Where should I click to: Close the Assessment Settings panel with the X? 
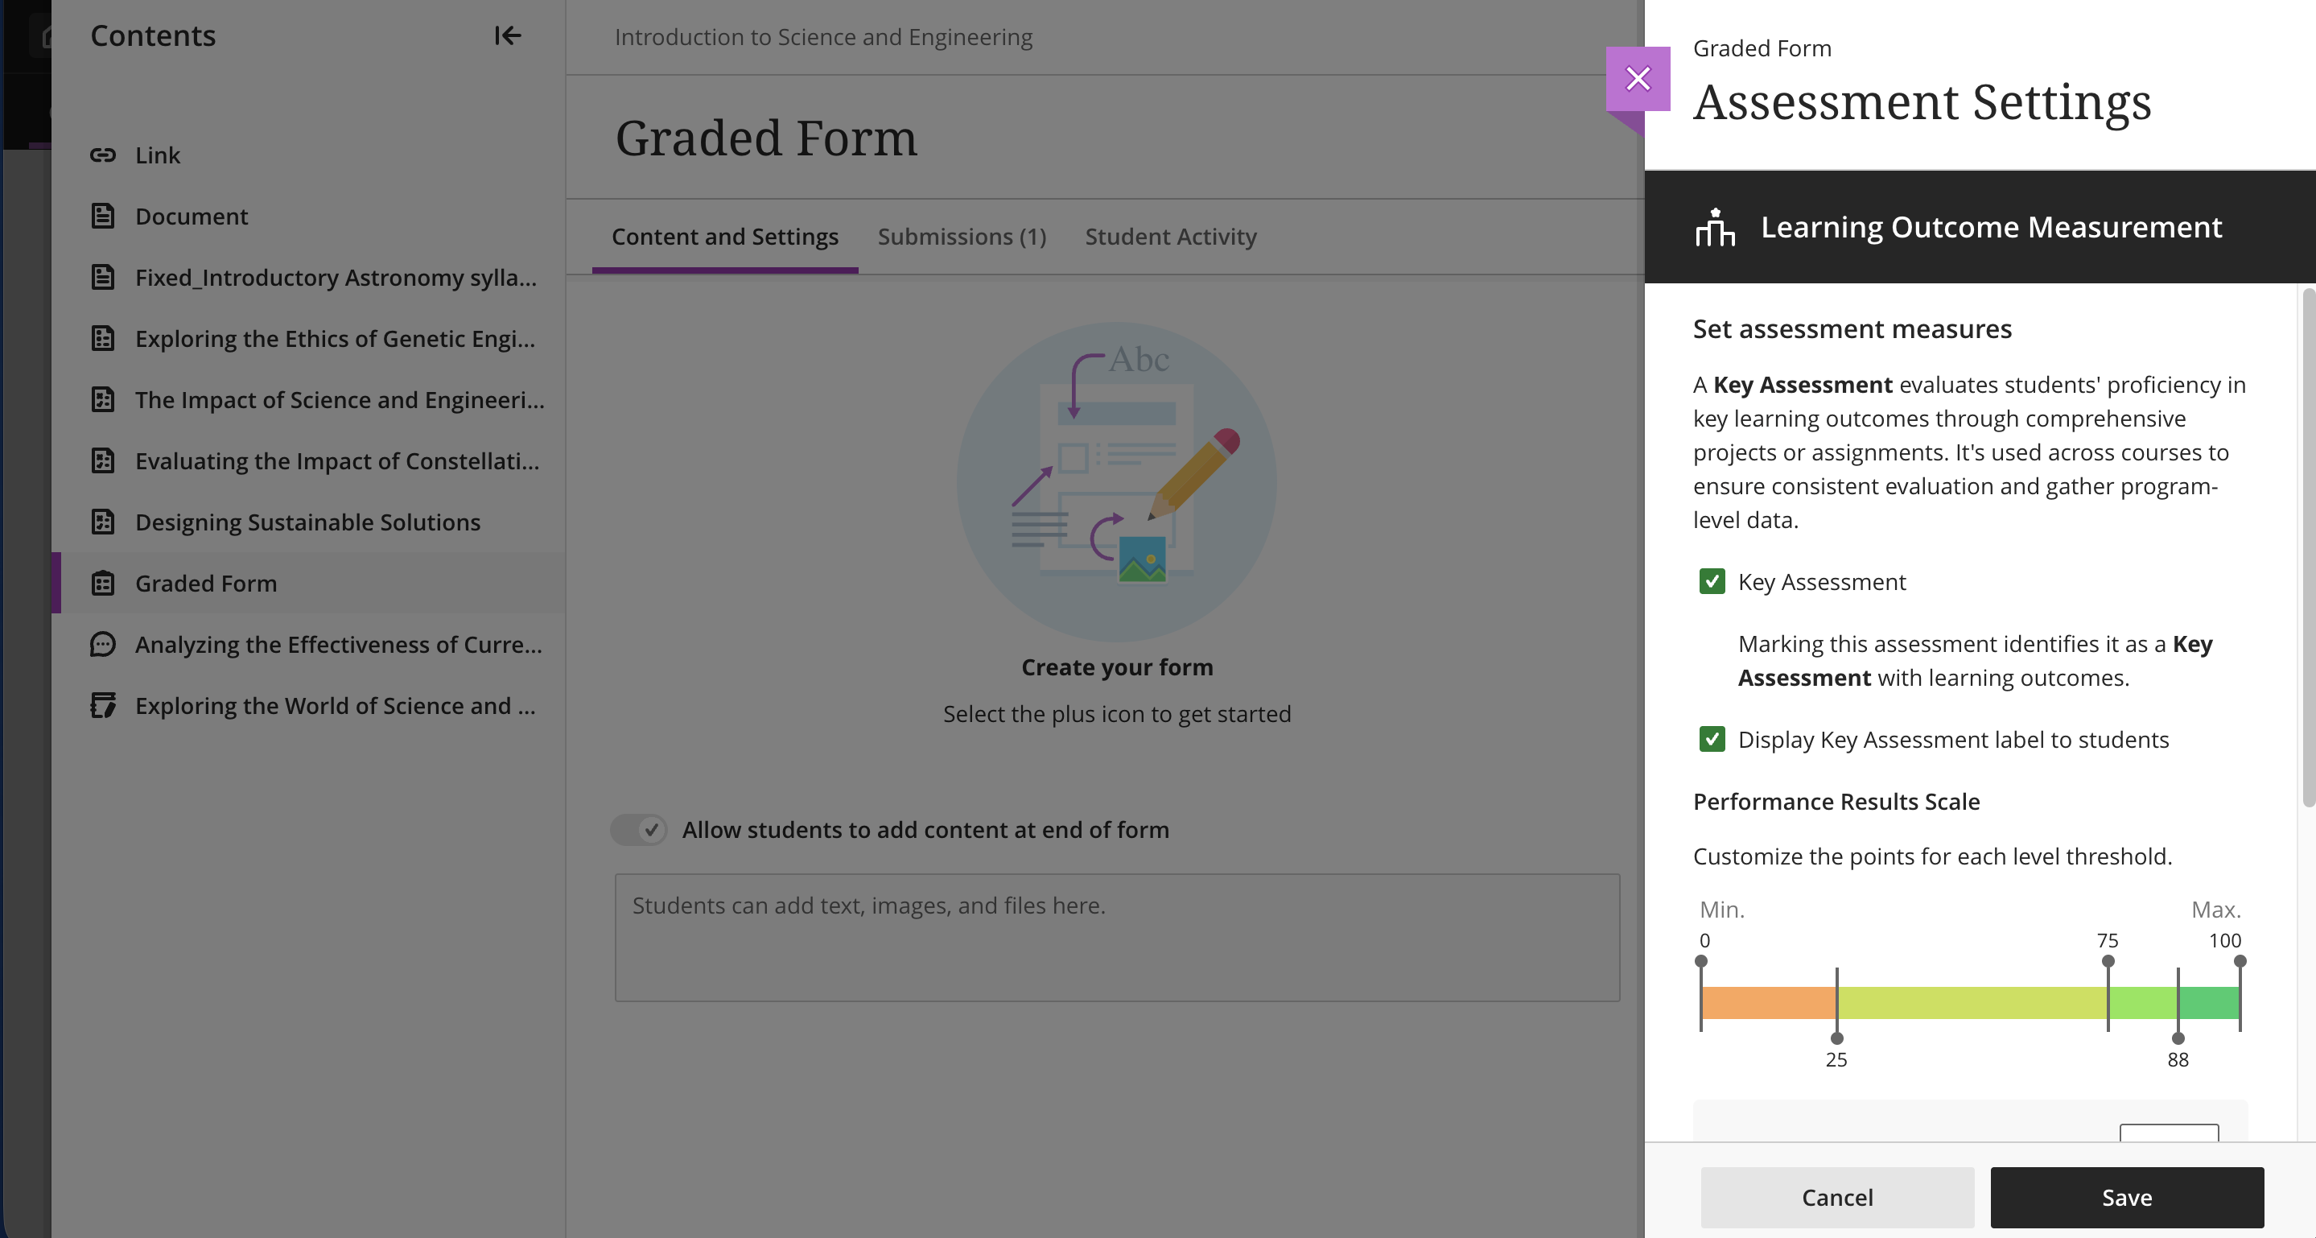[x=1638, y=78]
